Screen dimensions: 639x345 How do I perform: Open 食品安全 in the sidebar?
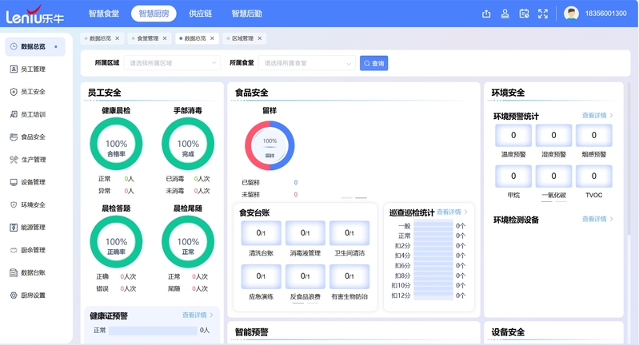(x=32, y=137)
